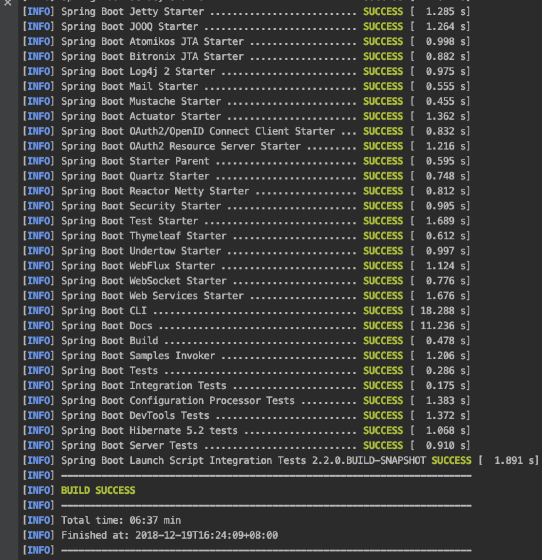Click 'Spring Boot Mustache Starter' text
The height and width of the screenshot is (560, 542).
tap(141, 101)
